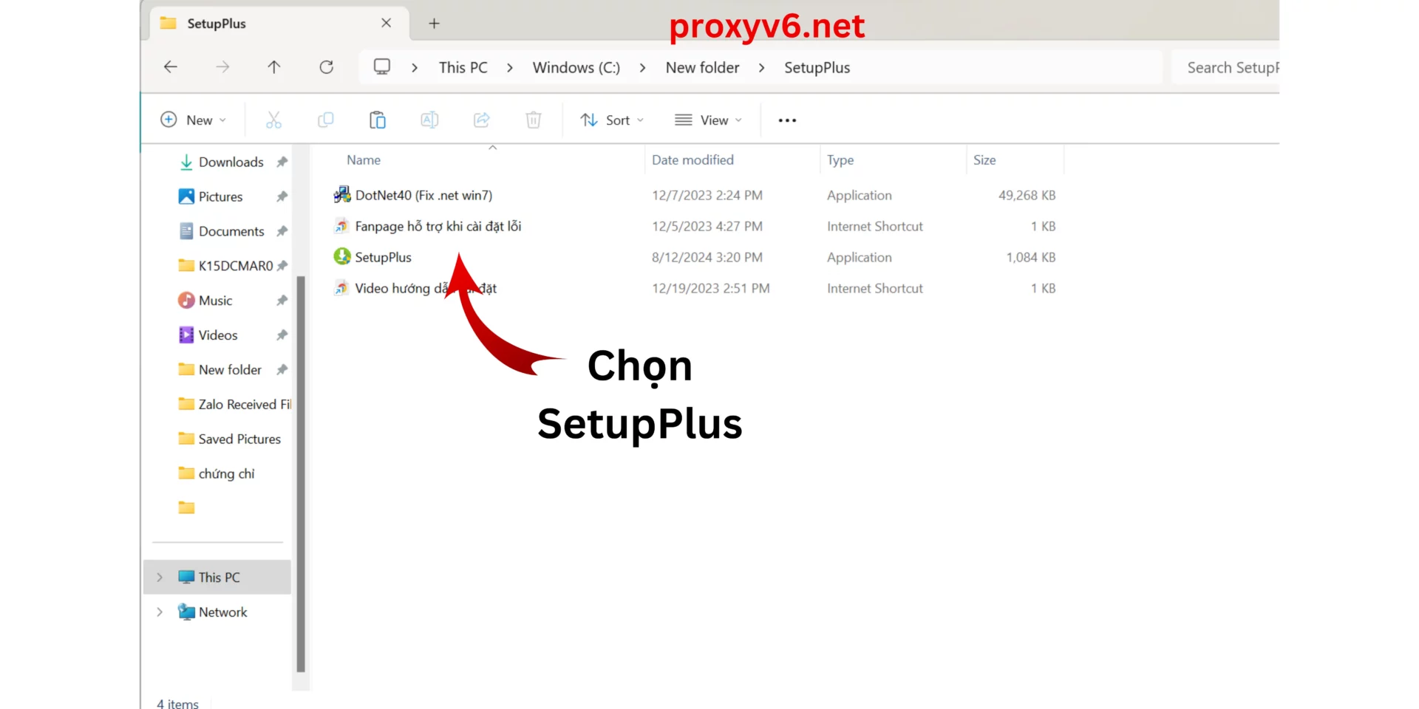Open Documents in the sidebar
Image resolution: width=1419 pixels, height=709 pixels.
coord(231,231)
